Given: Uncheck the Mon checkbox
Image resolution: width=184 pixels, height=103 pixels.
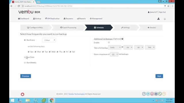Looking at the screenshot, I should [35, 52].
